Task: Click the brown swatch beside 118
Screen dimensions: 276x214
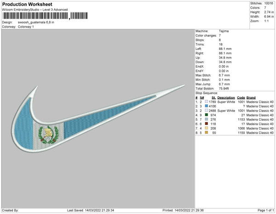Action: coord(207,124)
